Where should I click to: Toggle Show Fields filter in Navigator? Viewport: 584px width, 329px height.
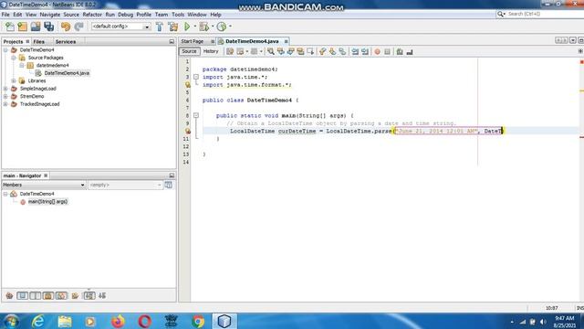tap(22, 296)
